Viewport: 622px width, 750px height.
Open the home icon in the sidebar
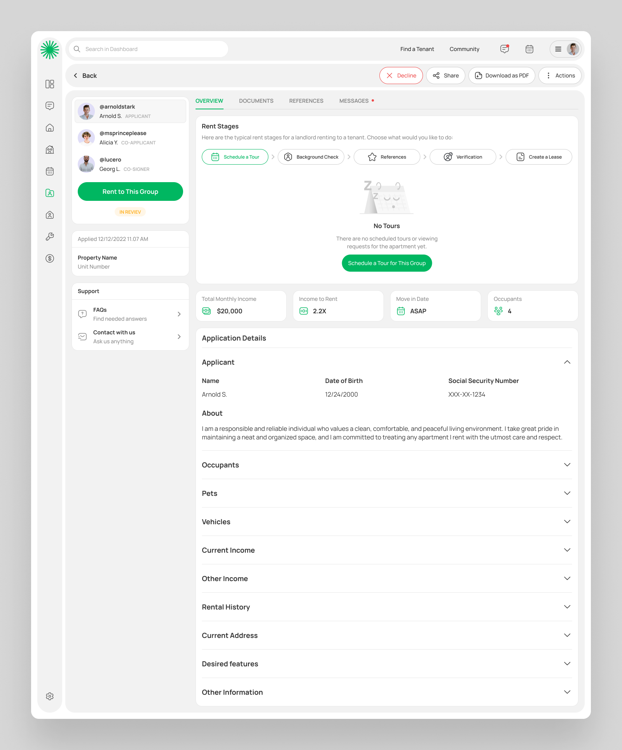pos(50,128)
